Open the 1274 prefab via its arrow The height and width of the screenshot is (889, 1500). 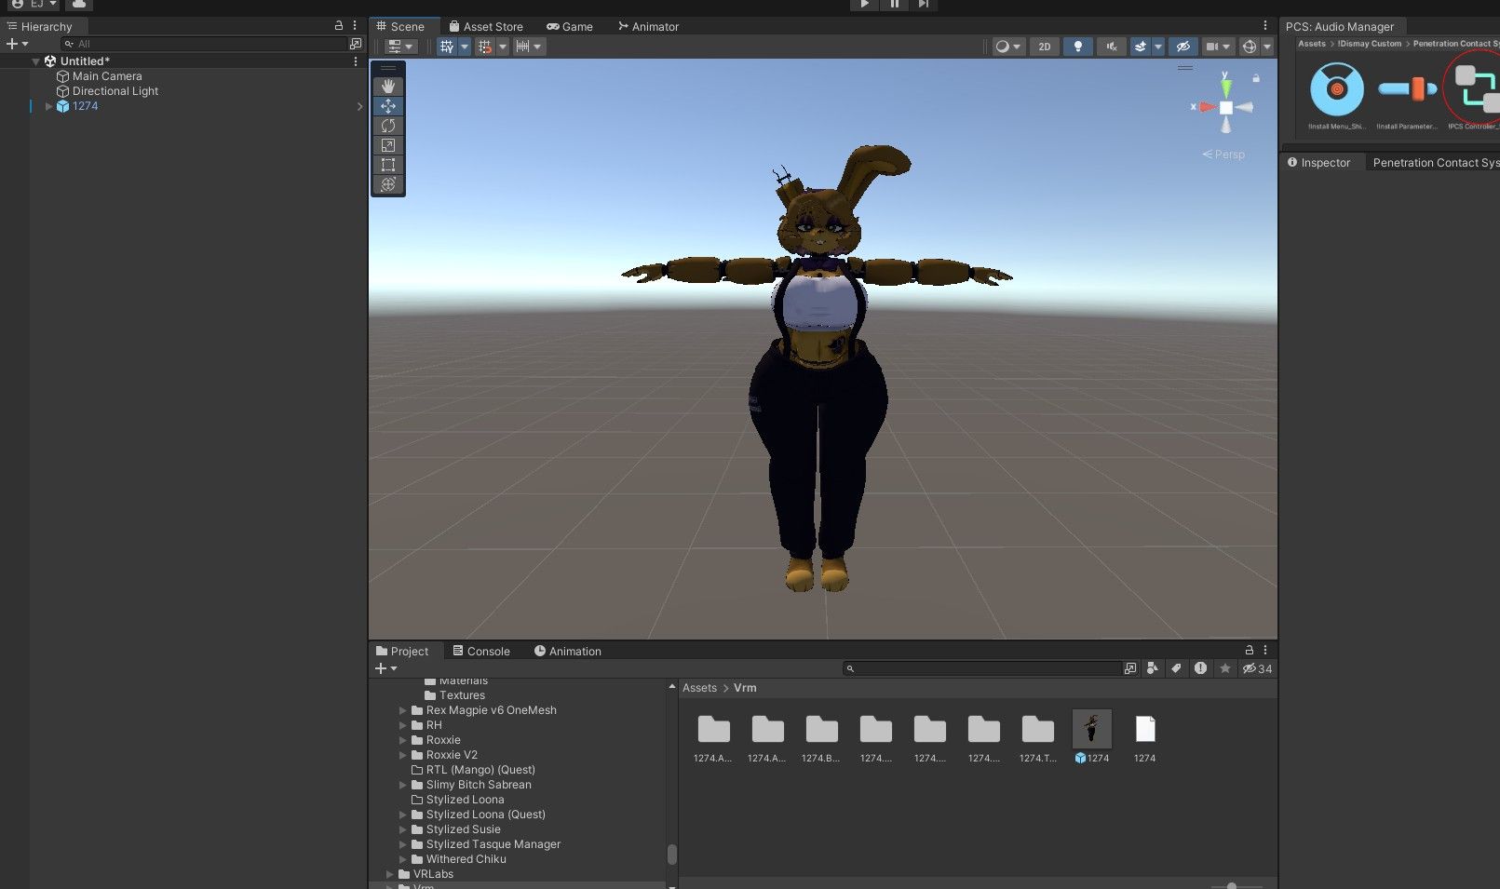[x=359, y=106]
